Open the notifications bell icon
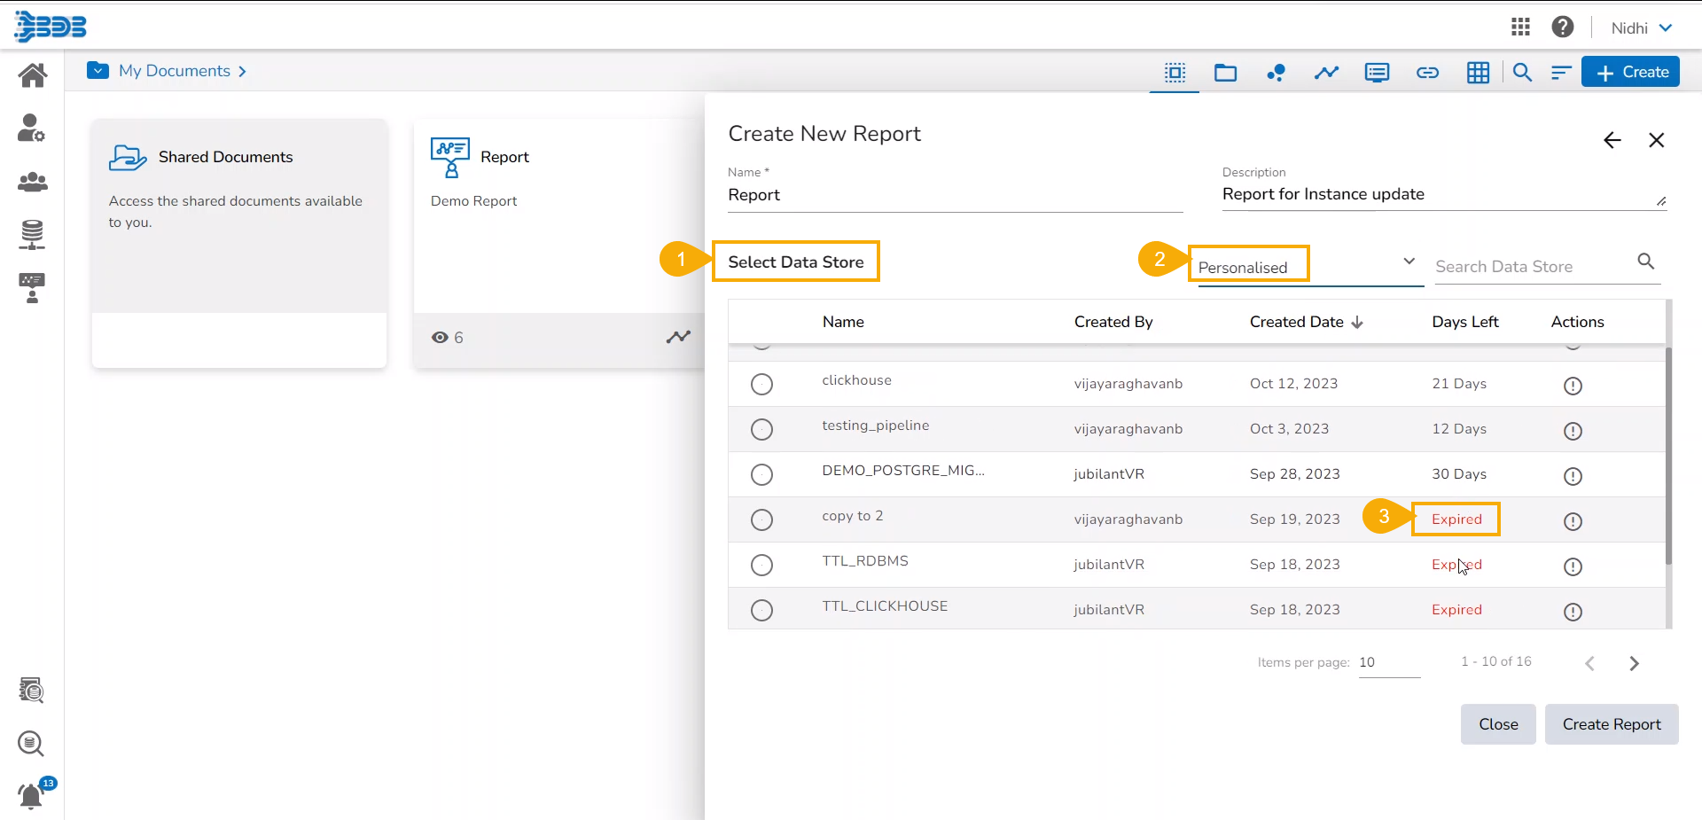The image size is (1702, 820). [31, 796]
